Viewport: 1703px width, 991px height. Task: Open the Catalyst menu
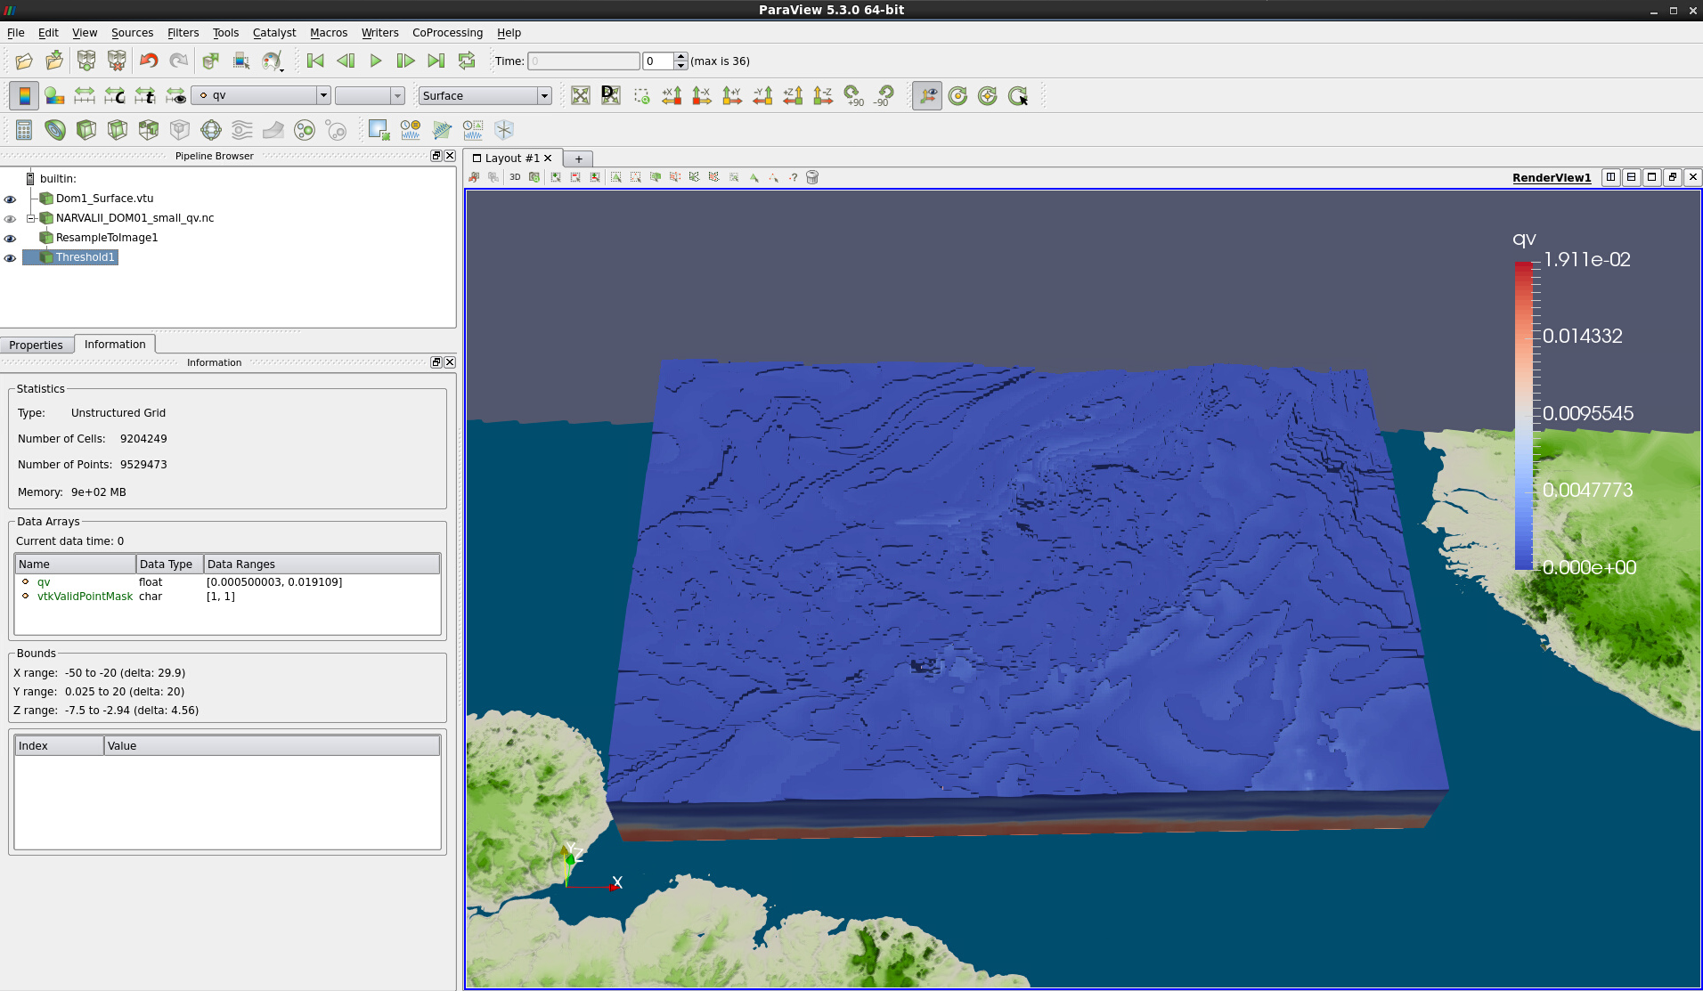click(x=274, y=33)
